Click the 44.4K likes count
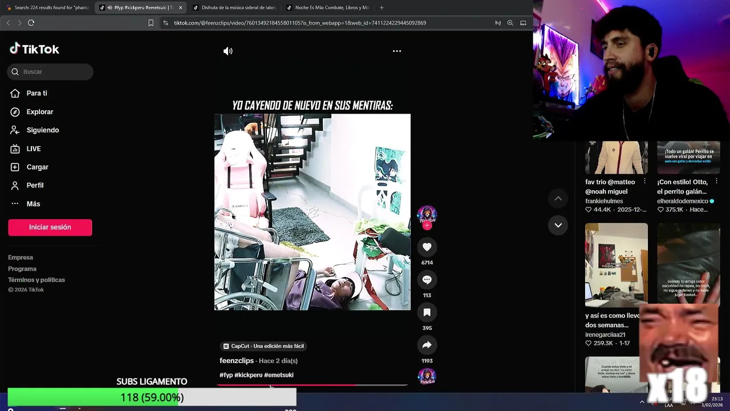 pyautogui.click(x=602, y=209)
